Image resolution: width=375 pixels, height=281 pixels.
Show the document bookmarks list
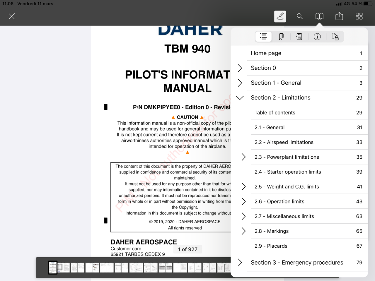pyautogui.click(x=281, y=37)
